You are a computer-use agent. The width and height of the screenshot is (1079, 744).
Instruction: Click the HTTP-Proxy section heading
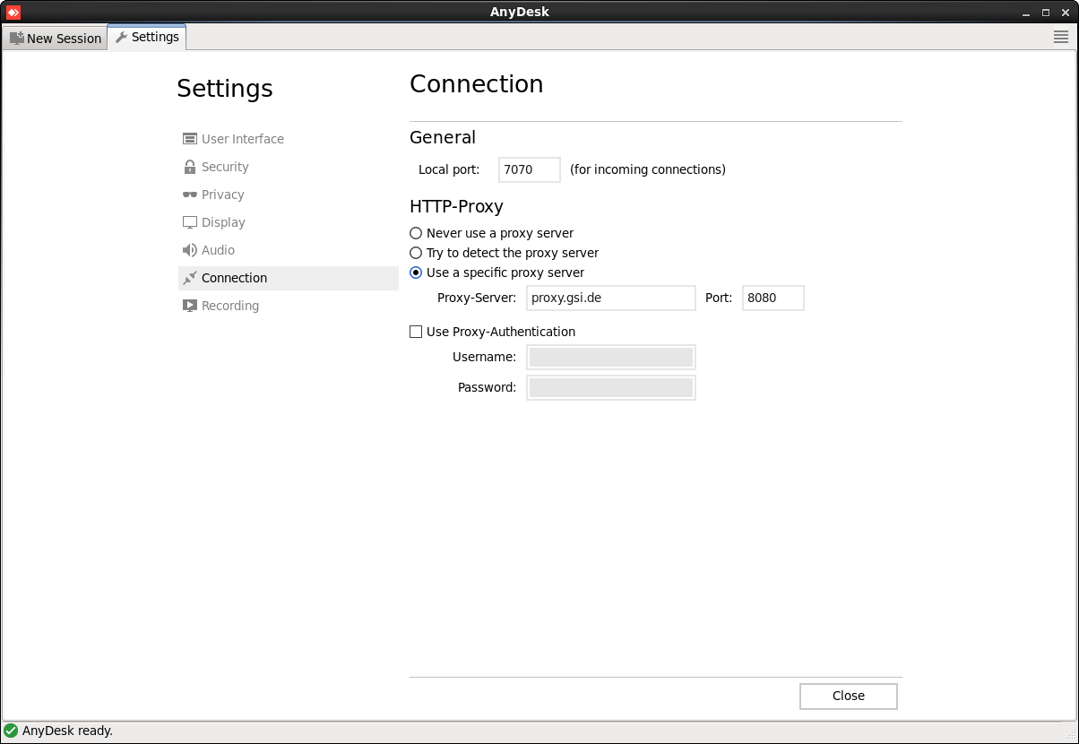[x=456, y=206]
